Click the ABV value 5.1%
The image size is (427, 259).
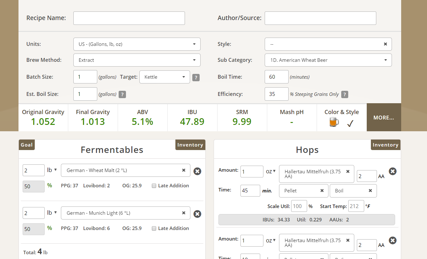(143, 122)
